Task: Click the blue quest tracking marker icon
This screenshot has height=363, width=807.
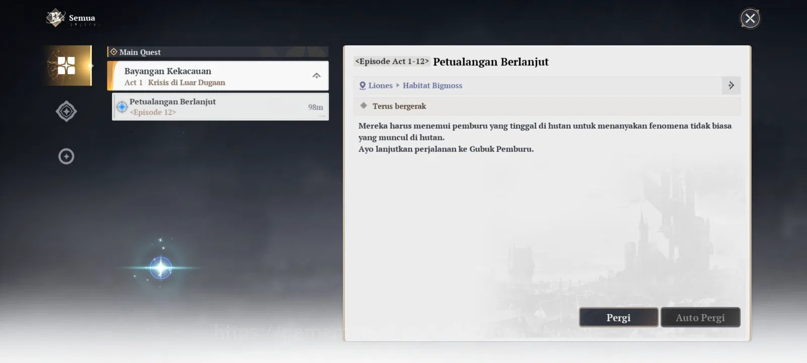Action: (122, 107)
